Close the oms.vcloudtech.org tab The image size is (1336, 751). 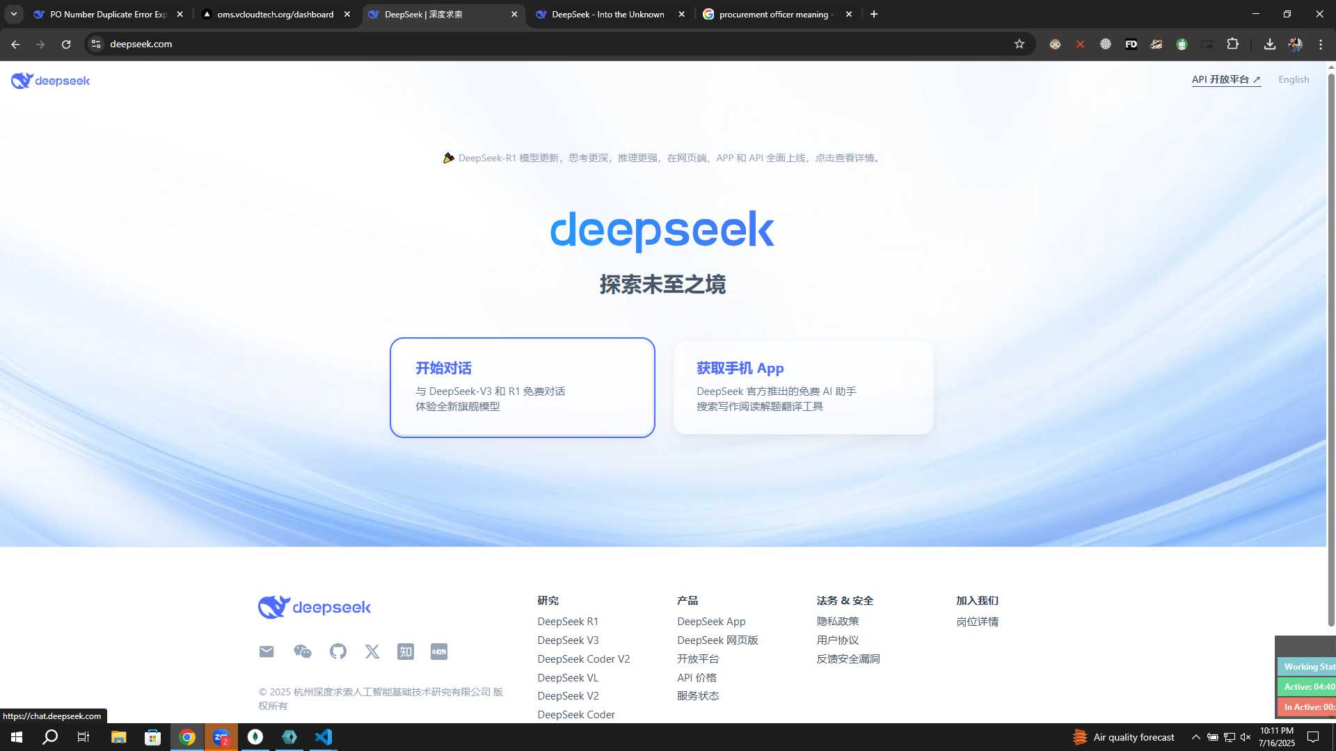point(347,14)
